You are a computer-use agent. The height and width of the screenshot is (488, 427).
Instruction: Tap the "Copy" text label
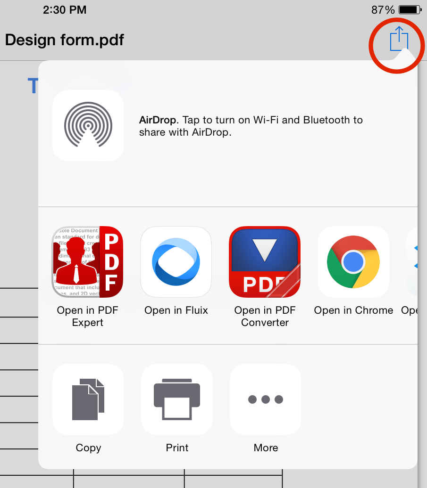[x=88, y=448]
